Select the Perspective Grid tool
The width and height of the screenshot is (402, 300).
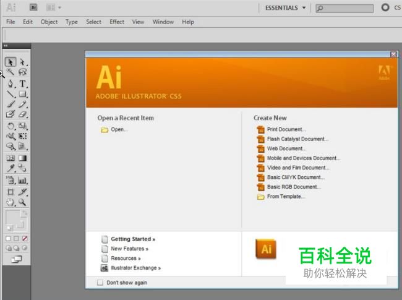[x=22, y=147]
